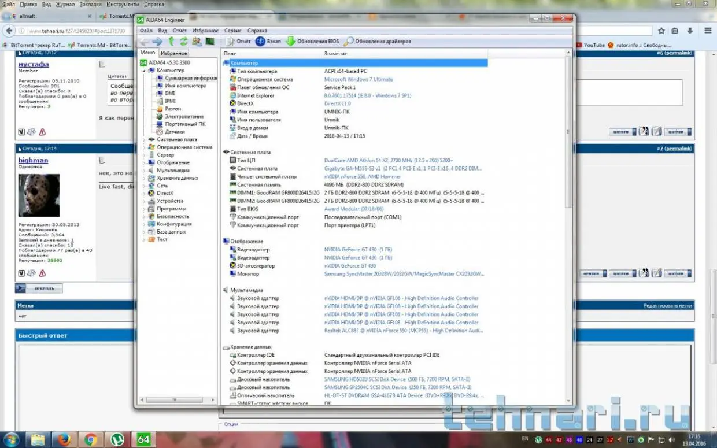
Task: Expand the Системная плата tree node
Action: [144, 140]
